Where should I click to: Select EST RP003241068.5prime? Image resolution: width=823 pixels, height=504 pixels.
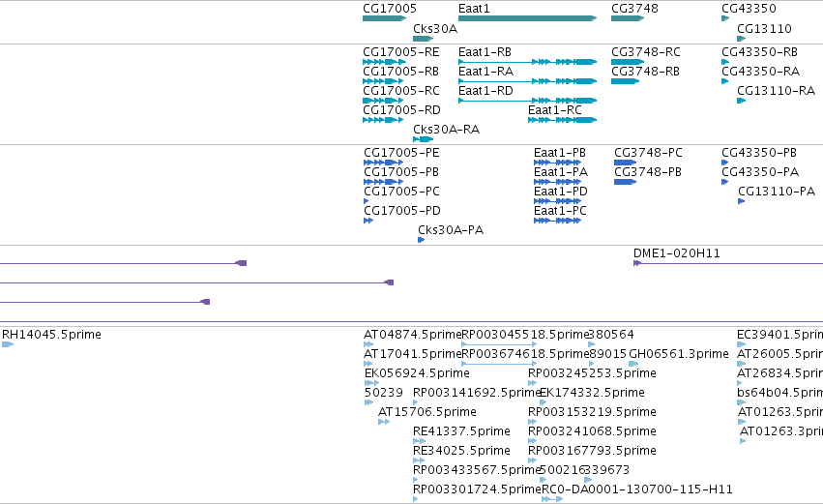592,432
